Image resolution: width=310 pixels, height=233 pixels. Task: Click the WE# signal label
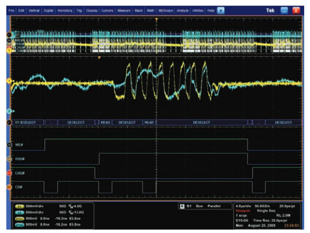pyautogui.click(x=19, y=145)
